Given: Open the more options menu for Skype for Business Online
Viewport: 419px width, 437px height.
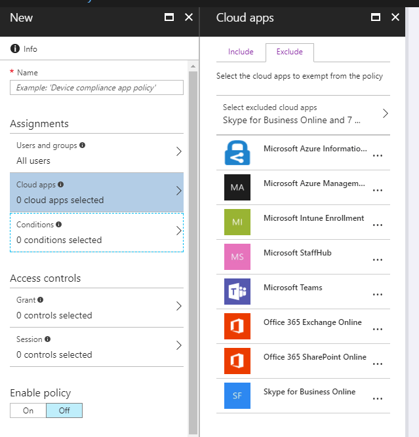Looking at the screenshot, I should pos(378,399).
